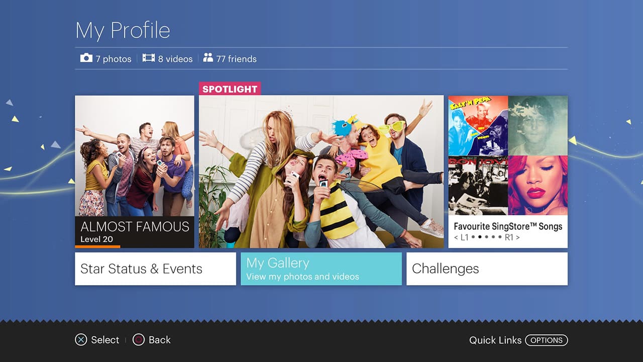Select the last carousel page dot
The height and width of the screenshot is (362, 643).
point(500,237)
